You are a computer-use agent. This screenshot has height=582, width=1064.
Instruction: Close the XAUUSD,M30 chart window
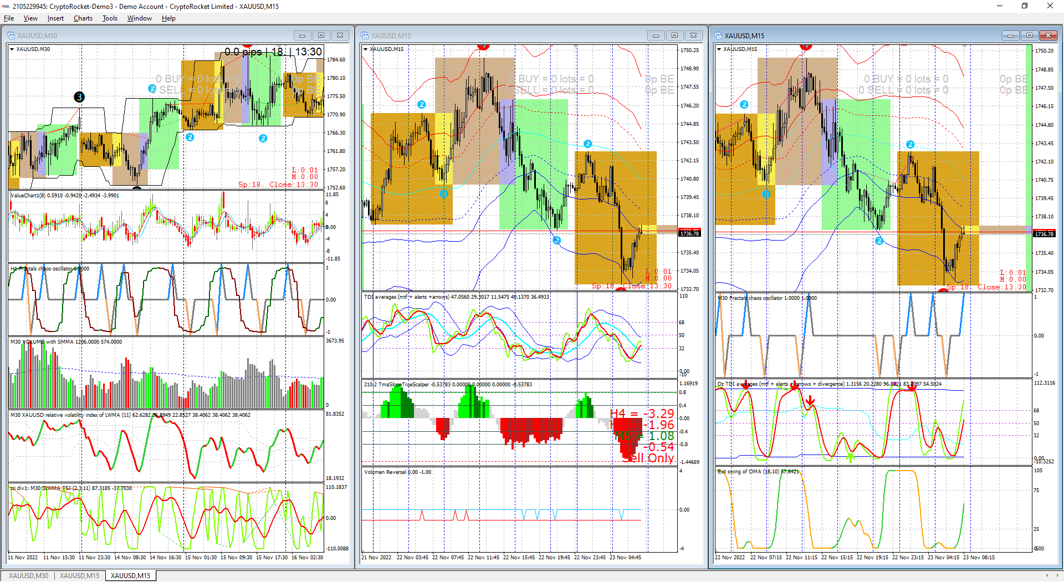[x=340, y=35]
